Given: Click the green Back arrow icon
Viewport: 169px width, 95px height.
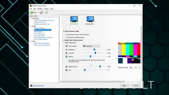Looking at the screenshot, I should [x=31, y=12].
